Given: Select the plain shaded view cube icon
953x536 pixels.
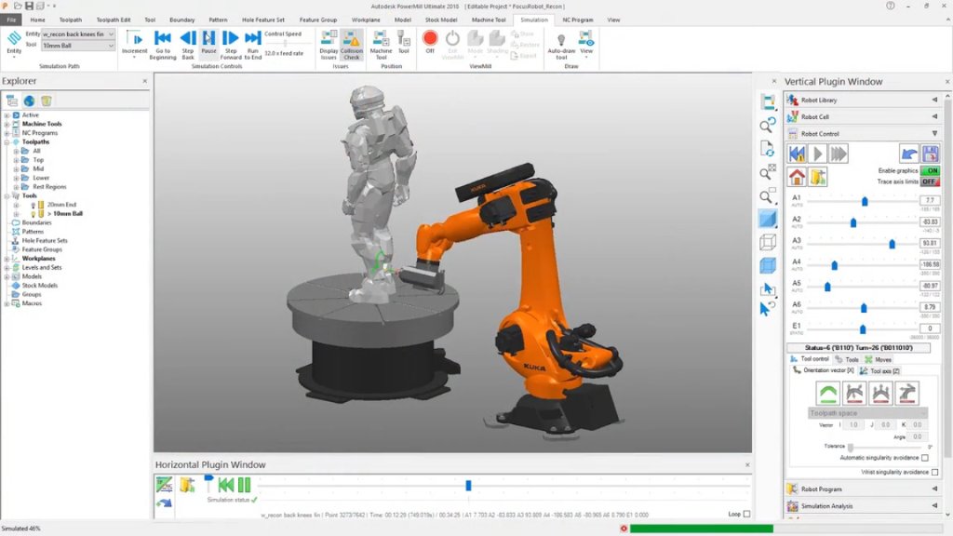Looking at the screenshot, I should coord(768,219).
